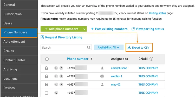
Task: Click the Porting status link
Action: tap(157, 13)
